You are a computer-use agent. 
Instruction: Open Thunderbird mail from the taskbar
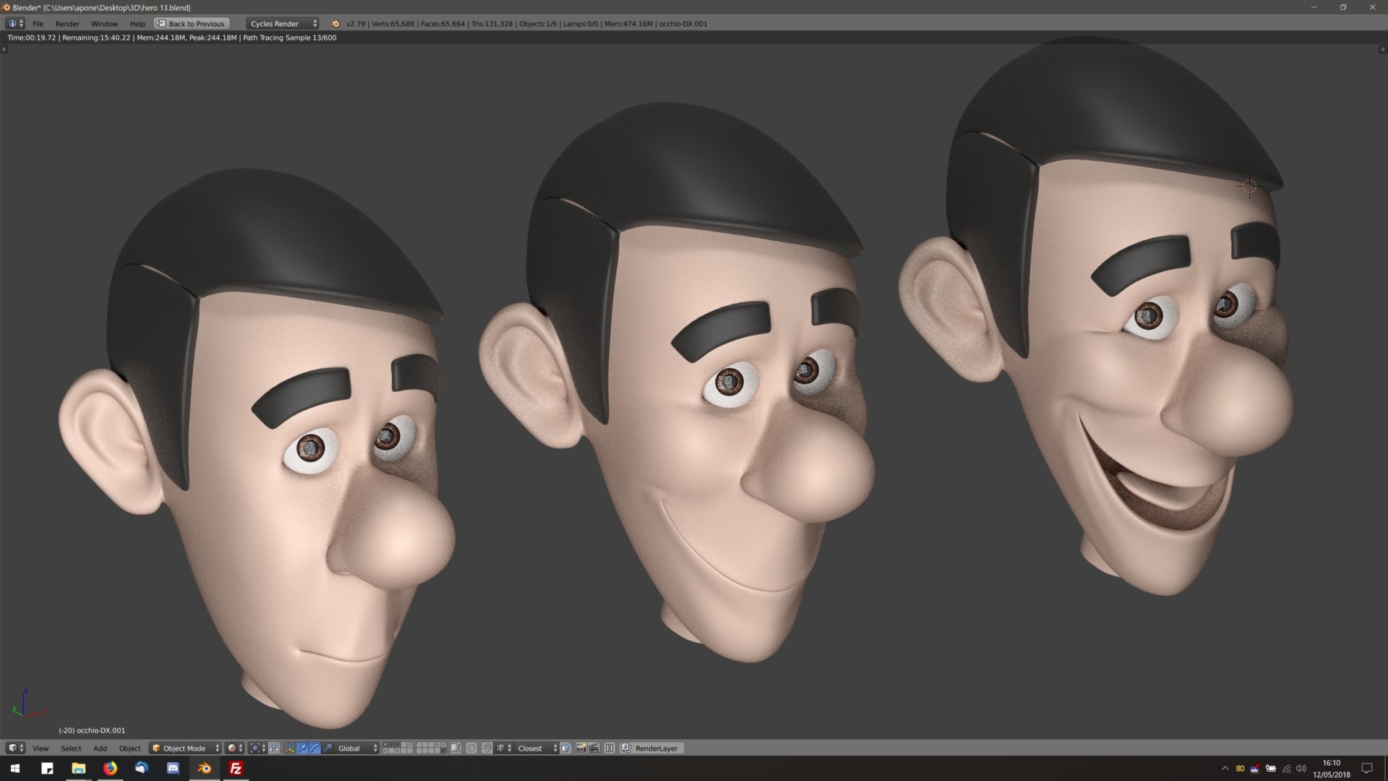point(141,768)
